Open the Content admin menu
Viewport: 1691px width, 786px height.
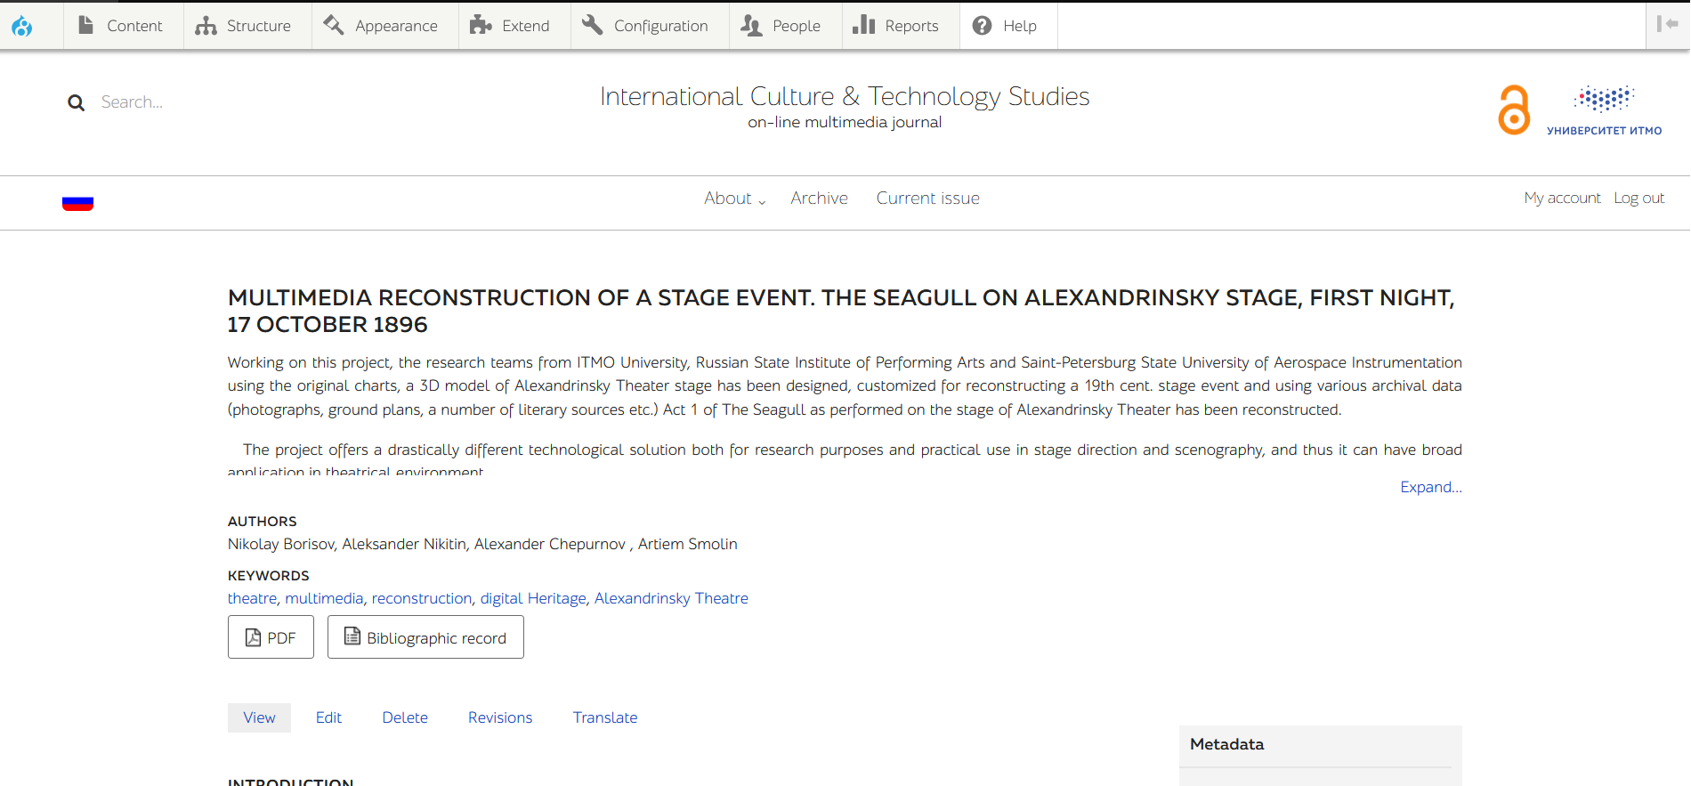point(122,26)
